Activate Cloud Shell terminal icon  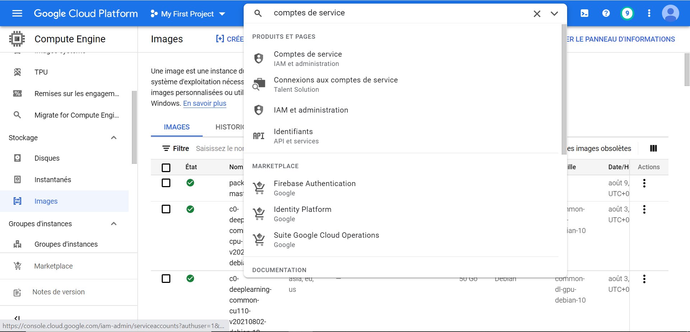584,13
